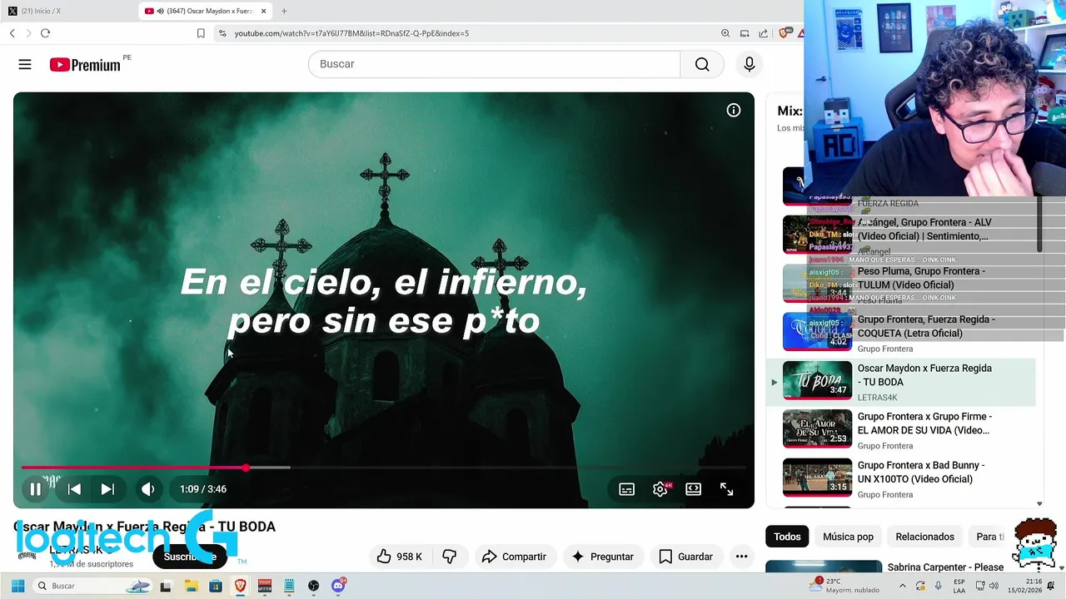The image size is (1066, 599).
Task: Click the address bar URL
Action: [351, 33]
